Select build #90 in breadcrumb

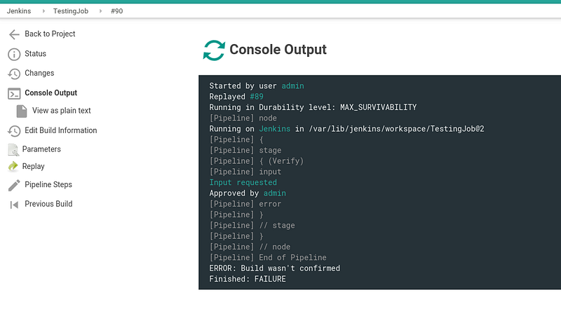116,11
